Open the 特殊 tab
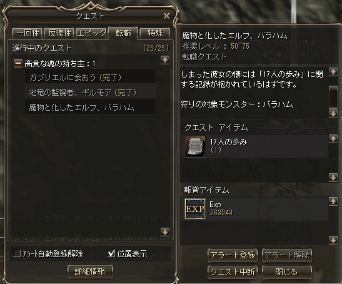 pos(155,33)
